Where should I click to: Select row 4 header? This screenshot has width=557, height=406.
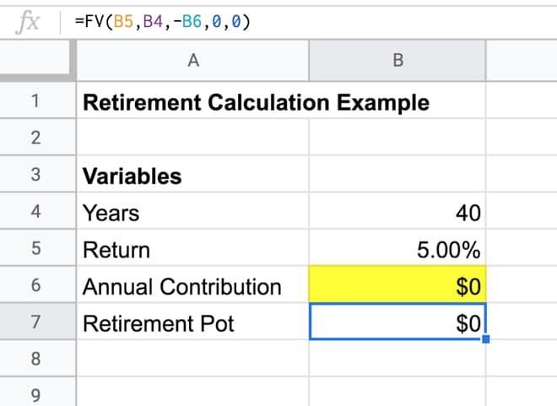click(x=35, y=213)
